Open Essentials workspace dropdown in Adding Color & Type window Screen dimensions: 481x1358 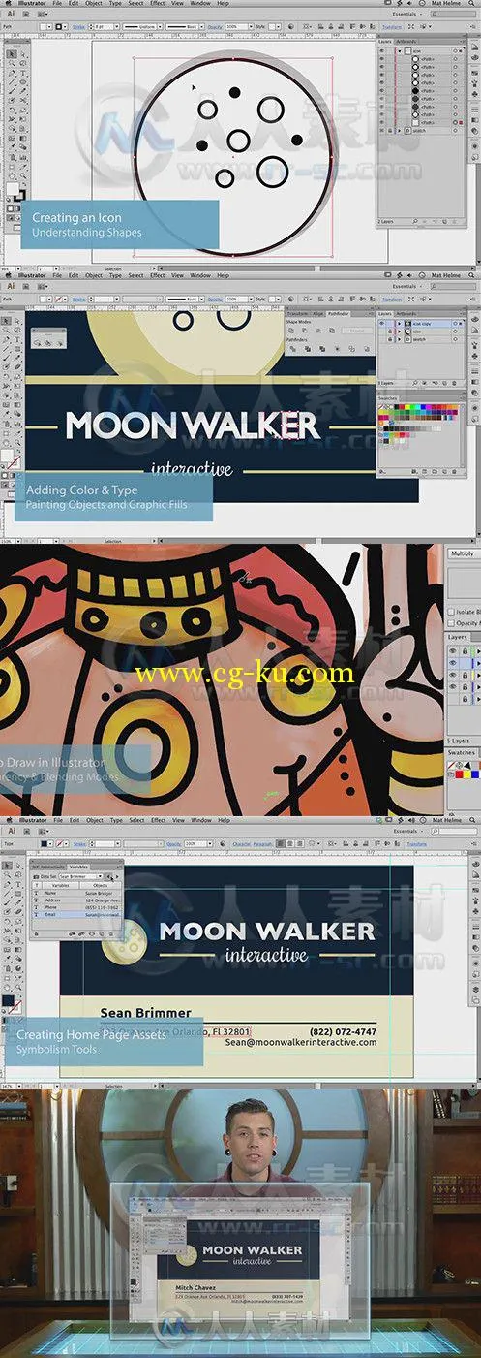(407, 287)
